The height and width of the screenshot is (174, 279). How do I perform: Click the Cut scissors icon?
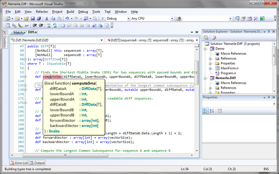(46, 19)
